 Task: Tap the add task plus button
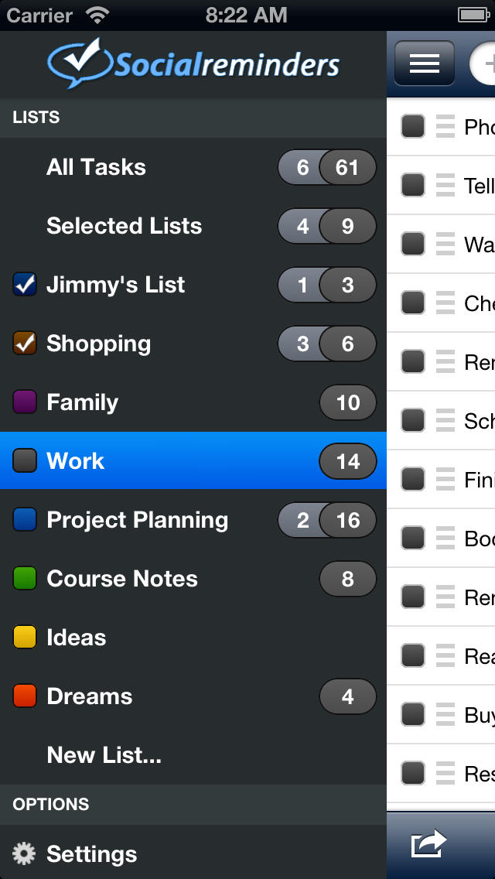pyautogui.click(x=485, y=63)
